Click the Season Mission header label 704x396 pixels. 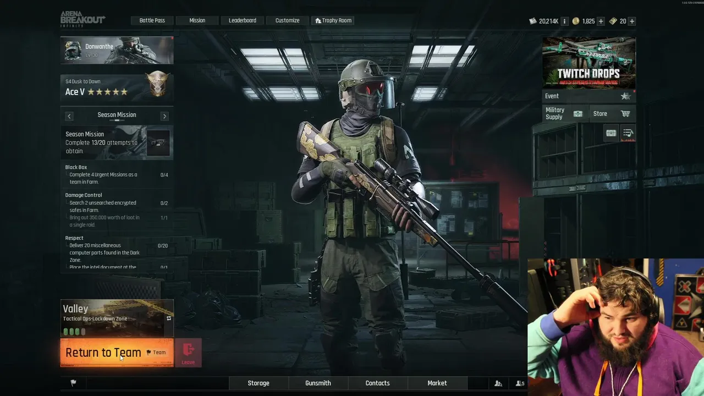click(117, 115)
